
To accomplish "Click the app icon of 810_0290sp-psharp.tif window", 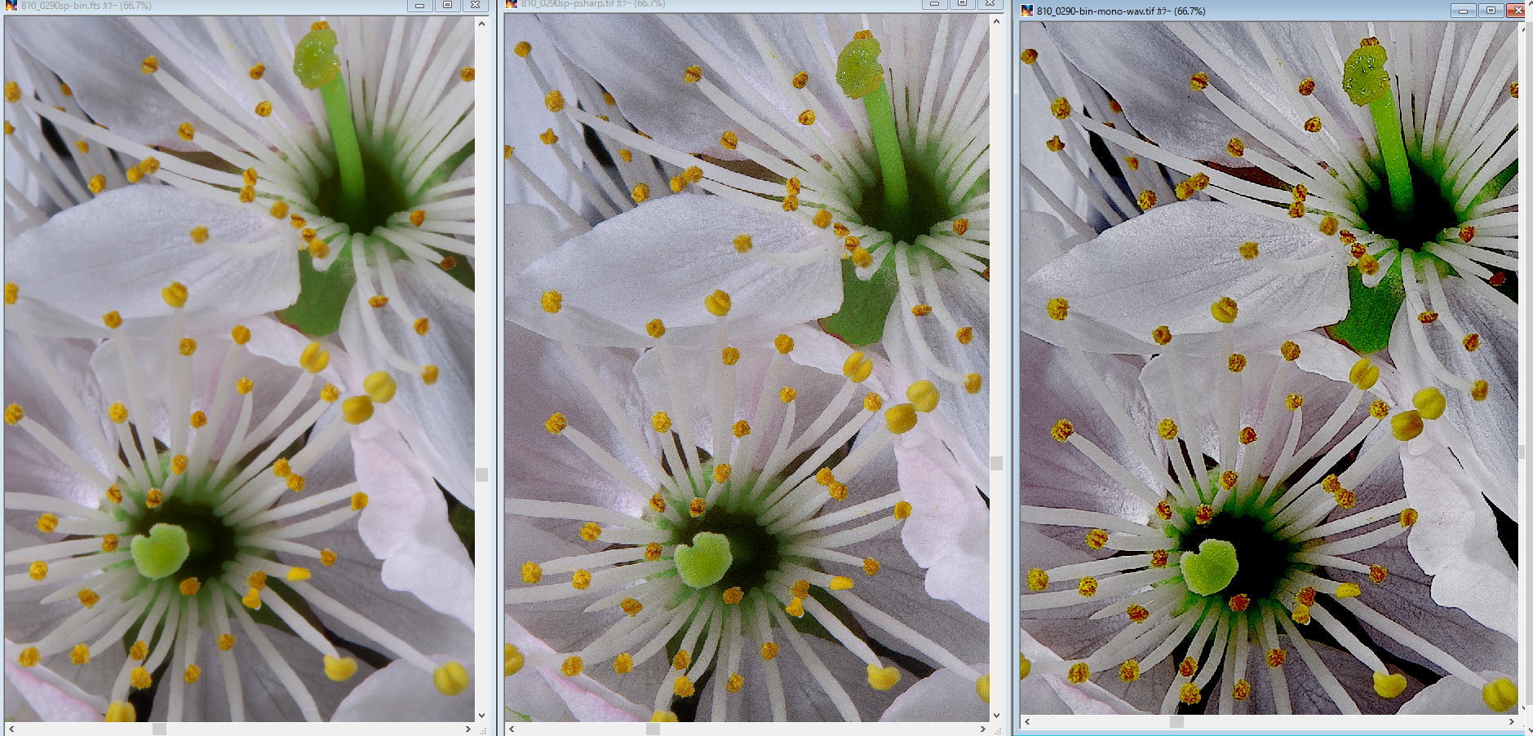I will click(512, 3).
